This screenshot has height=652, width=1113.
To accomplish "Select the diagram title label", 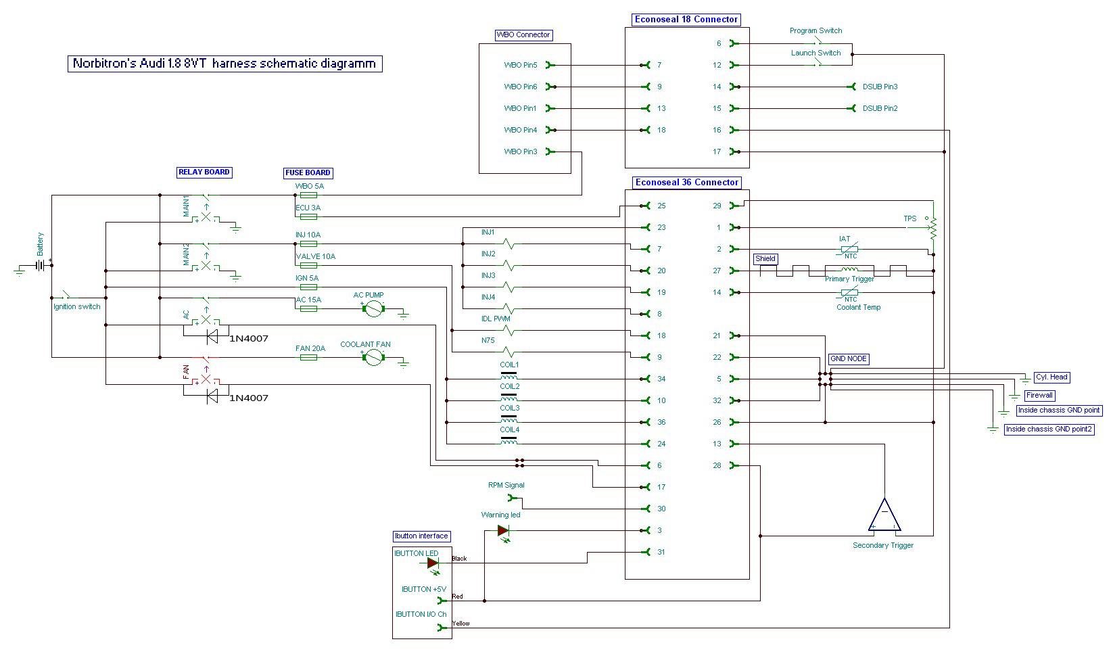I will tap(226, 64).
